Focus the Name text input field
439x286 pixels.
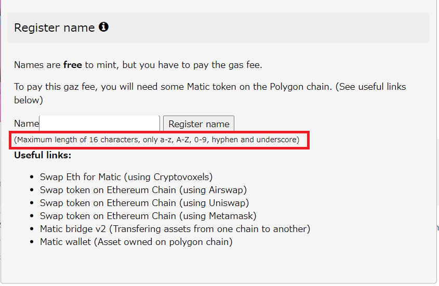point(100,124)
